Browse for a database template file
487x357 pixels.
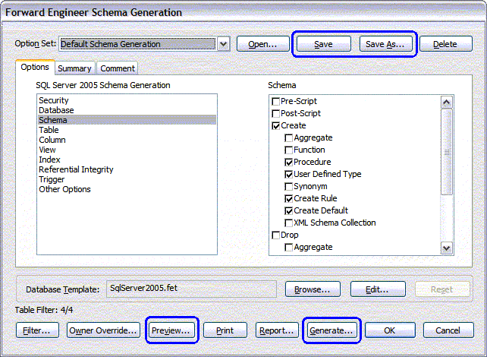(313, 289)
